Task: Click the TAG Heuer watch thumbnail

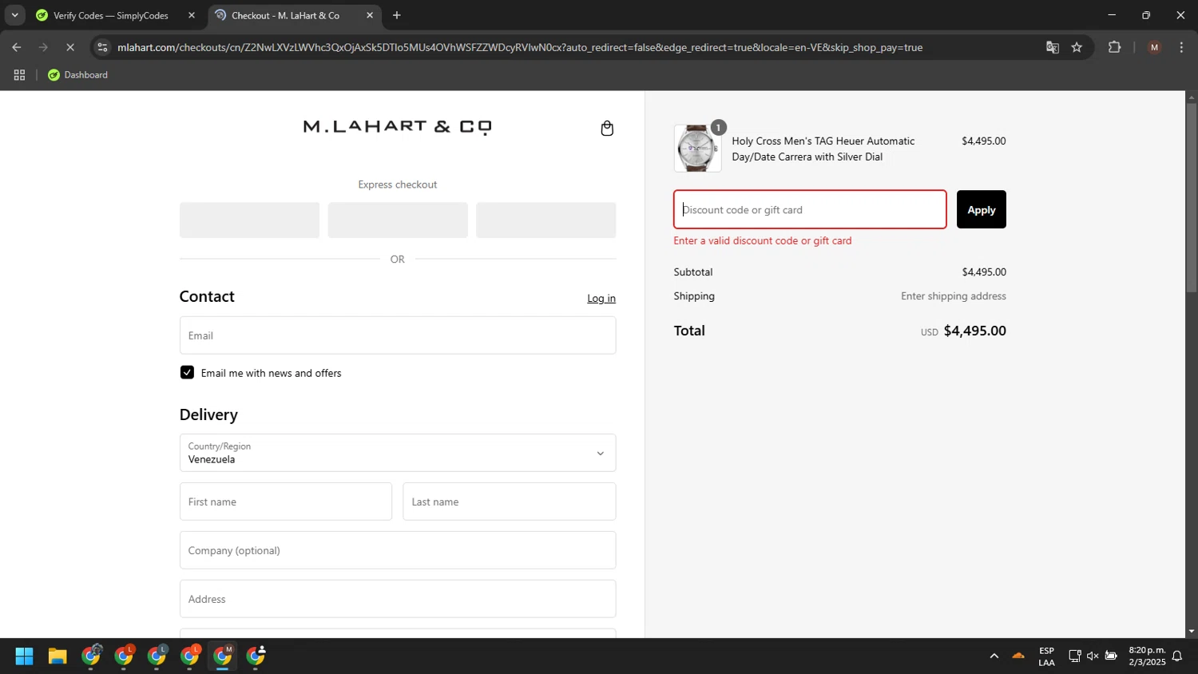Action: tap(697, 149)
